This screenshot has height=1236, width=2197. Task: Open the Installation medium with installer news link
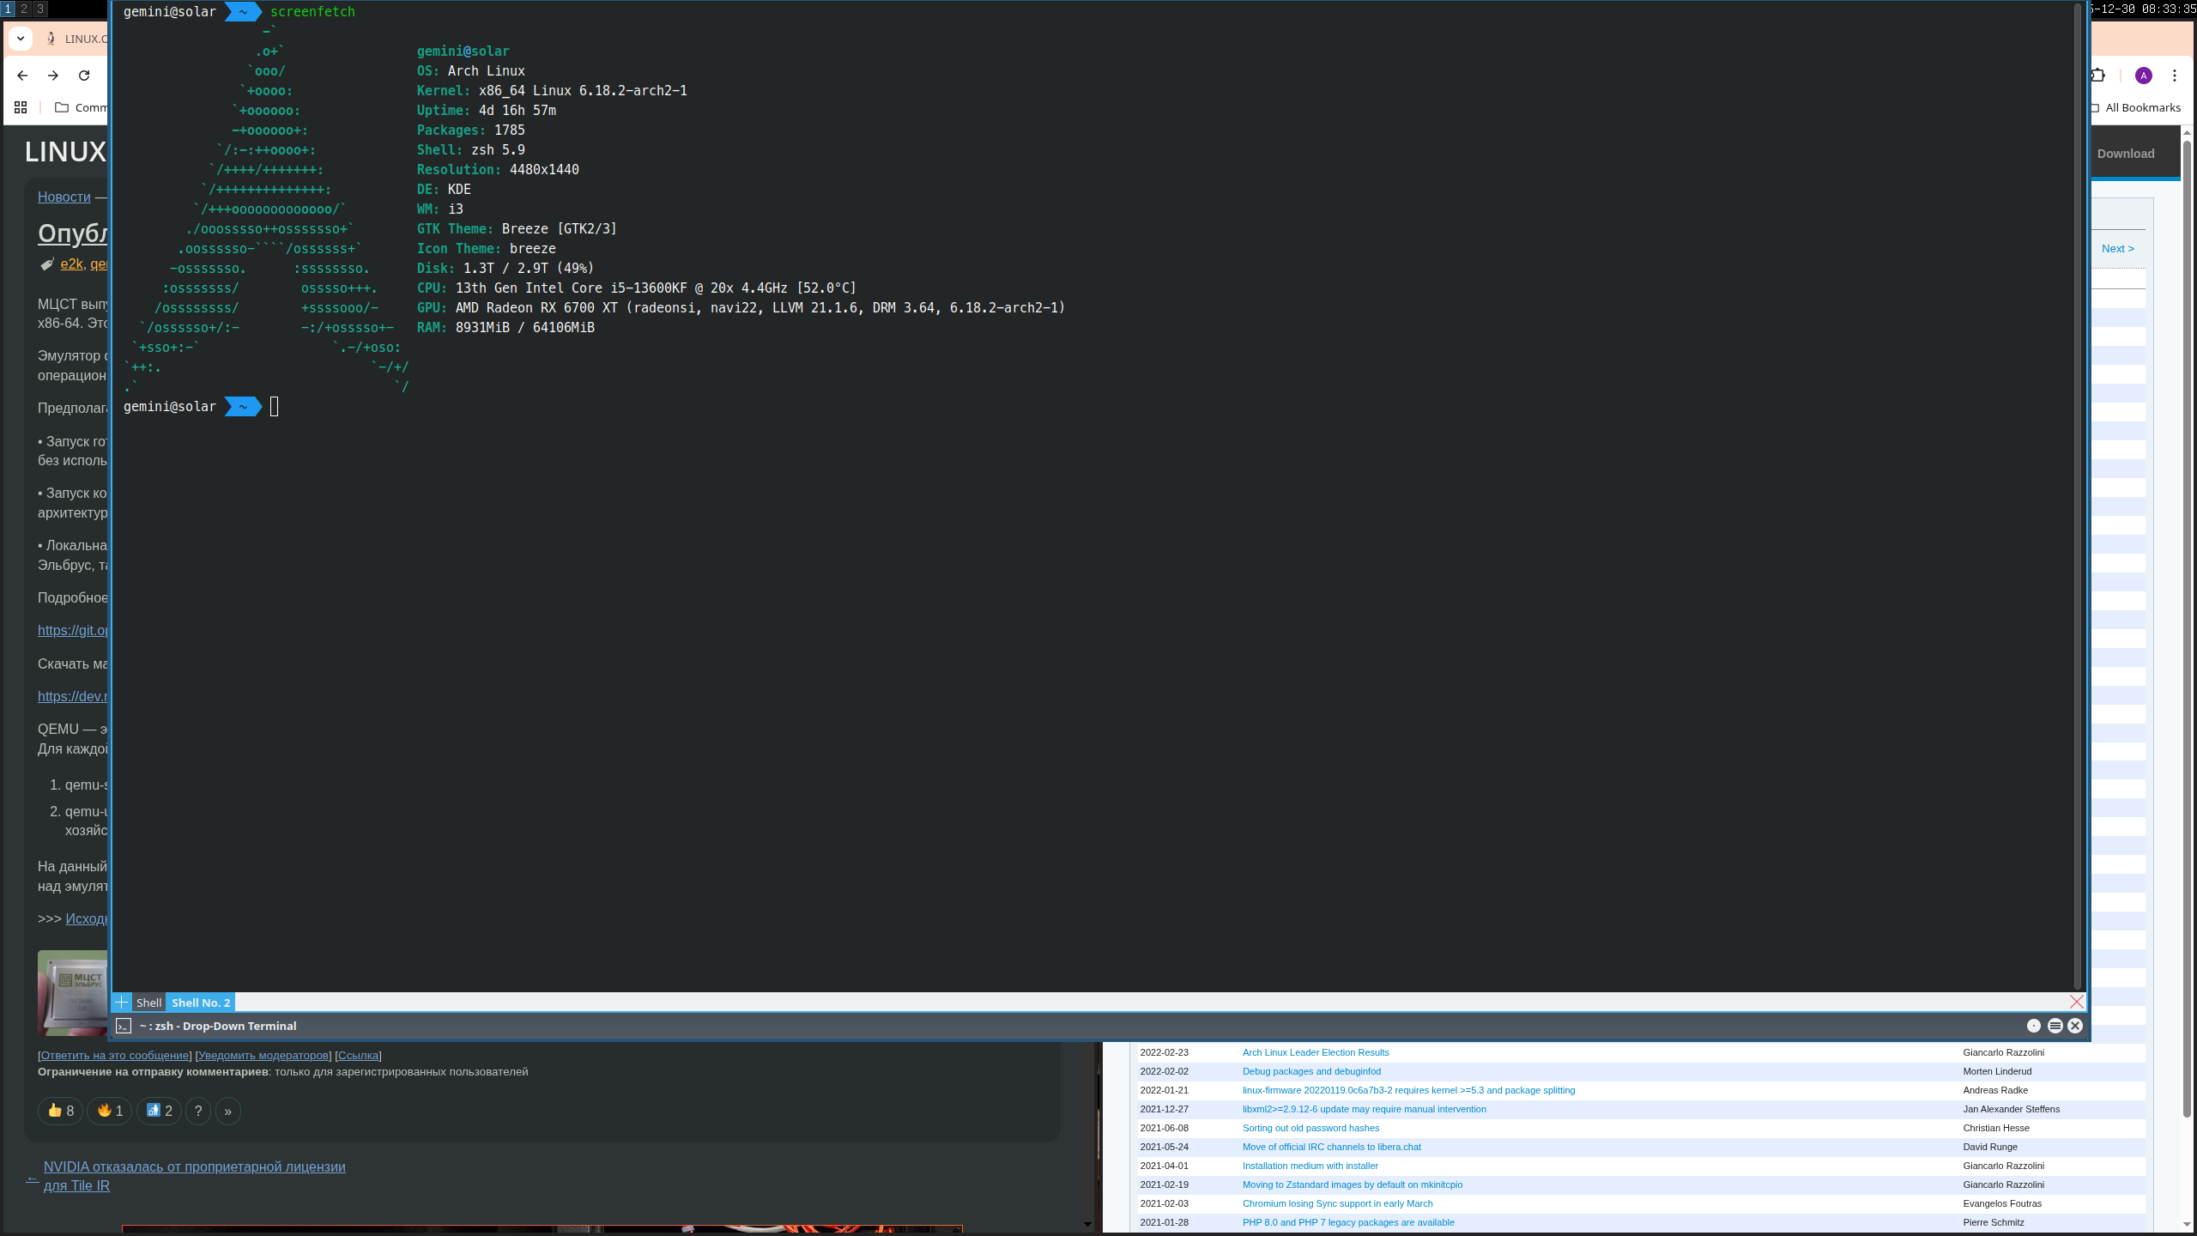tap(1310, 1166)
